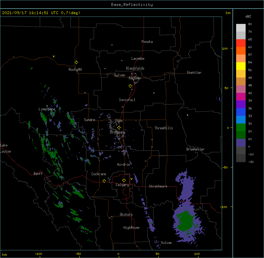
Task: Click the Olds town label
Action: point(119,121)
